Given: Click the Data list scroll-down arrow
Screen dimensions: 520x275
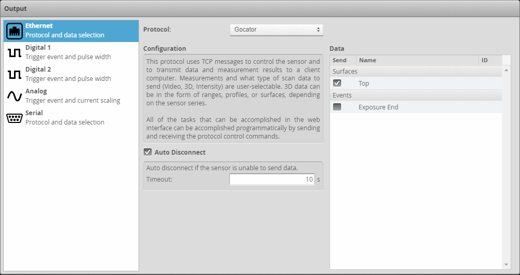Looking at the screenshot, I should coord(507,265).
